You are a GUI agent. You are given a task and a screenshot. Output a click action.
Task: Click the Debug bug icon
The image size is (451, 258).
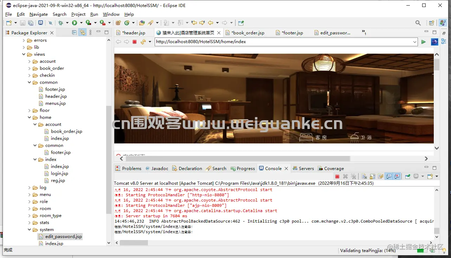click(x=60, y=23)
